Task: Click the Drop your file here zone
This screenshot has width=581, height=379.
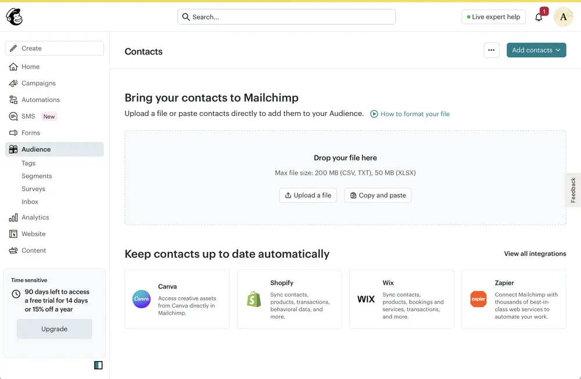Action: point(345,178)
